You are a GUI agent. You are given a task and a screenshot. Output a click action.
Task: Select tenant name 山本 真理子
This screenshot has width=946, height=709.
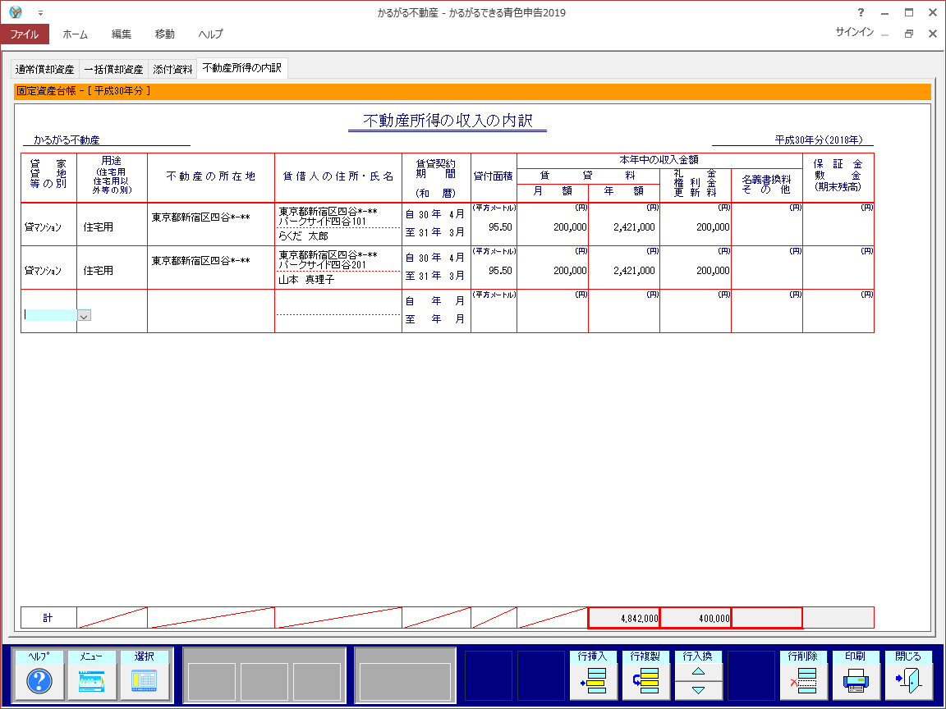[306, 280]
